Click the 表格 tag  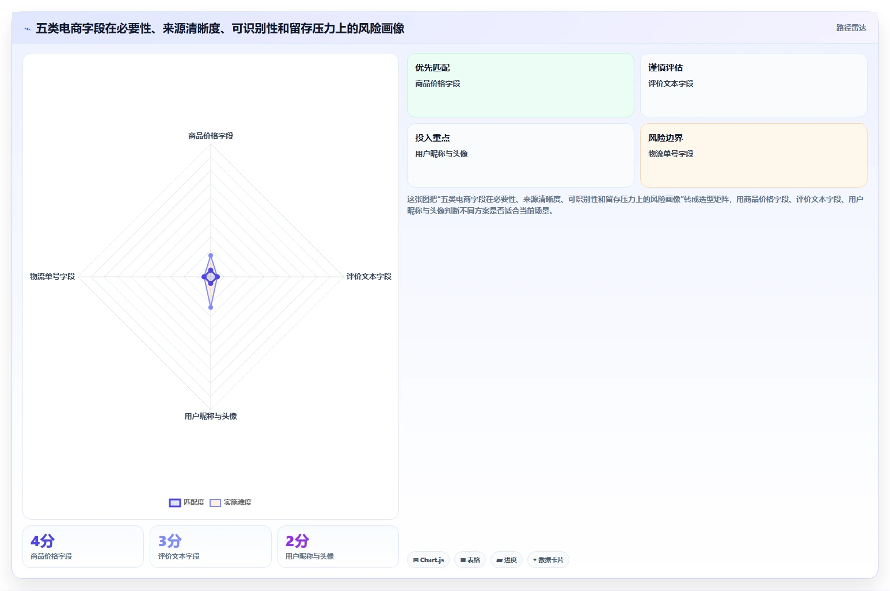pos(470,560)
